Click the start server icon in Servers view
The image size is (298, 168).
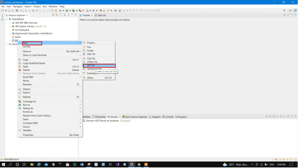click(x=274, y=116)
